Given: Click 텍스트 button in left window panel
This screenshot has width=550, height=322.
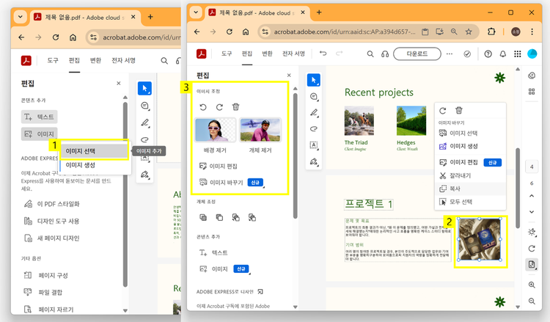Looking at the screenshot, I should pyautogui.click(x=39, y=117).
